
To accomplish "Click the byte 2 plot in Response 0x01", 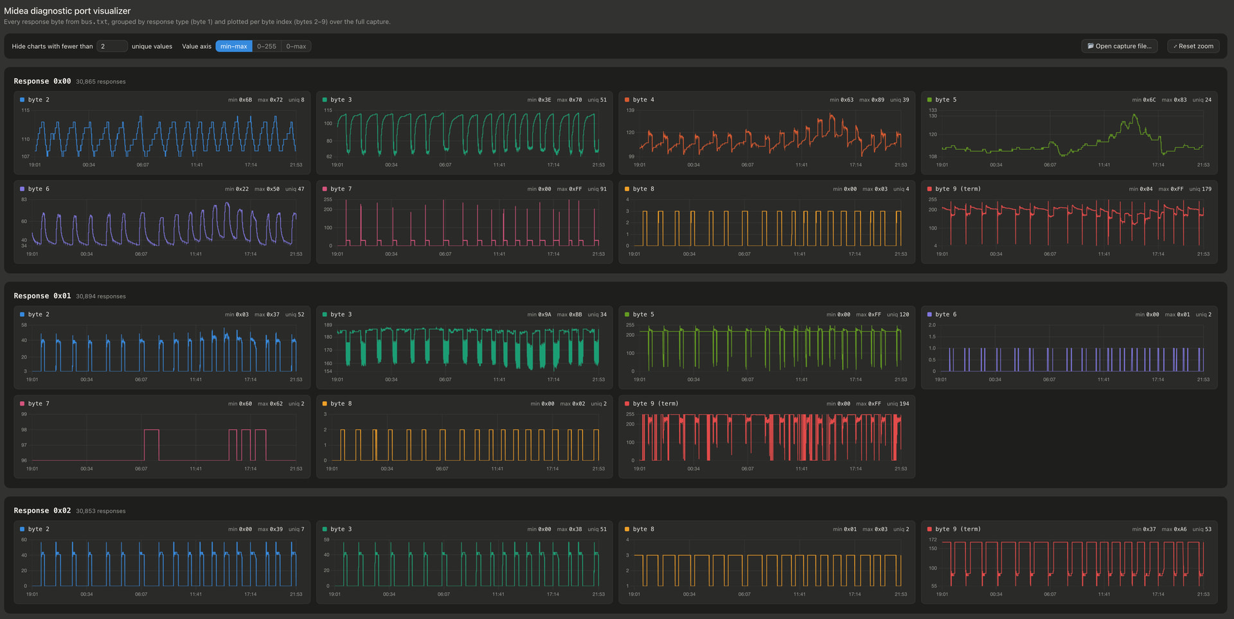I will tap(162, 352).
